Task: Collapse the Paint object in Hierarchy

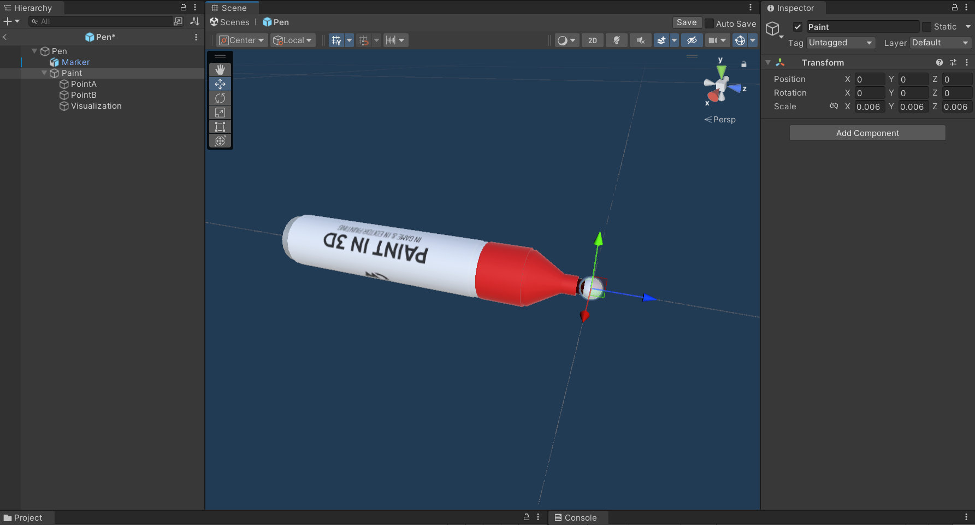Action: 44,73
